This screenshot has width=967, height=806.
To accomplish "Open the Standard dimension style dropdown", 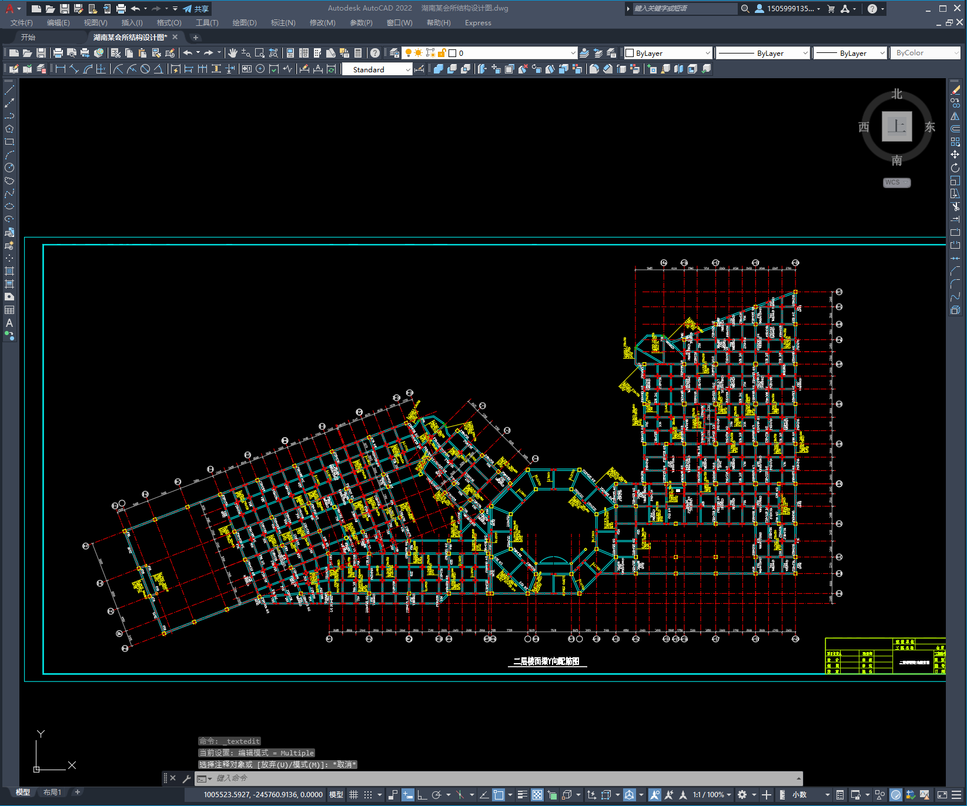I will pyautogui.click(x=377, y=69).
